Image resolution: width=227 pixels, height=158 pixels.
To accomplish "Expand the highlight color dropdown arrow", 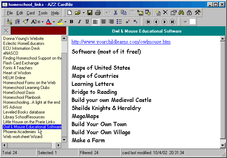I will [x=66, y=22].
